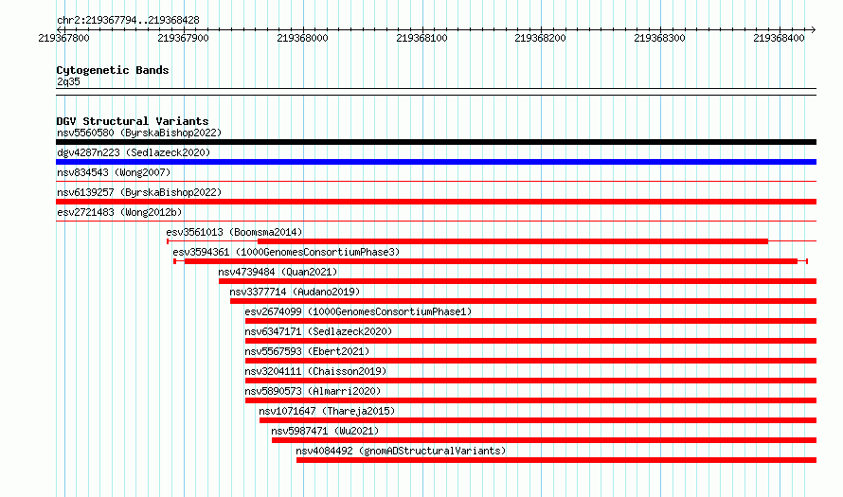Click ruler position 219367800
843x497 pixels.
[64, 38]
